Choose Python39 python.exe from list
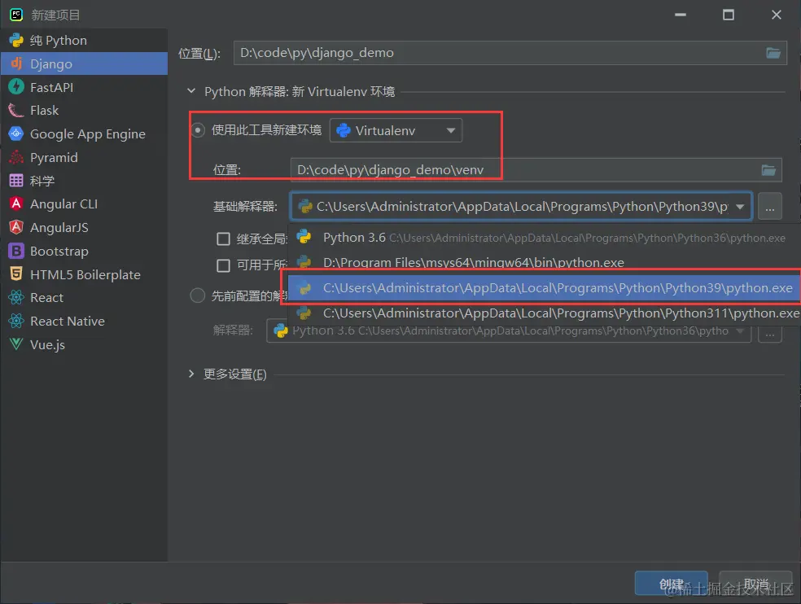The image size is (801, 604). click(x=544, y=287)
